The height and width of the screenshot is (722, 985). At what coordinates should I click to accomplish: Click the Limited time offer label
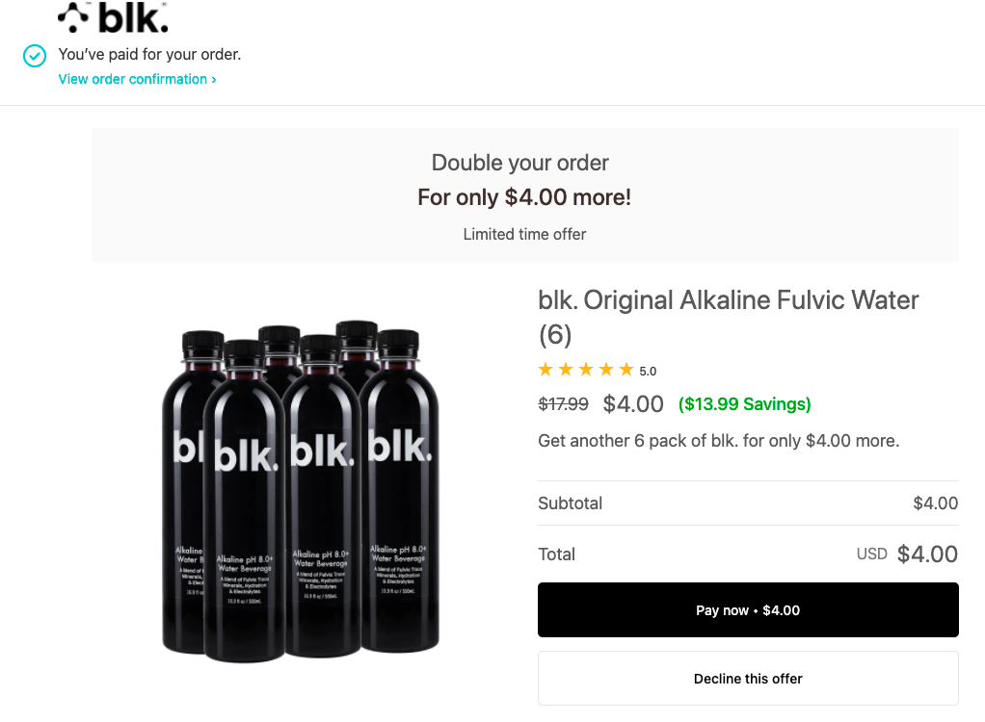pos(524,234)
